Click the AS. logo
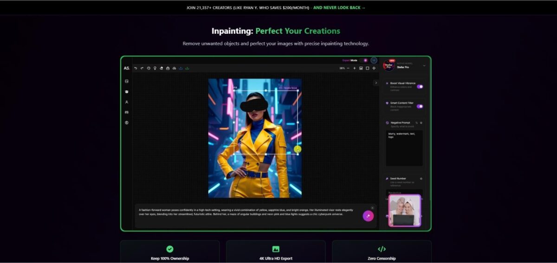557x263 pixels. click(x=127, y=68)
